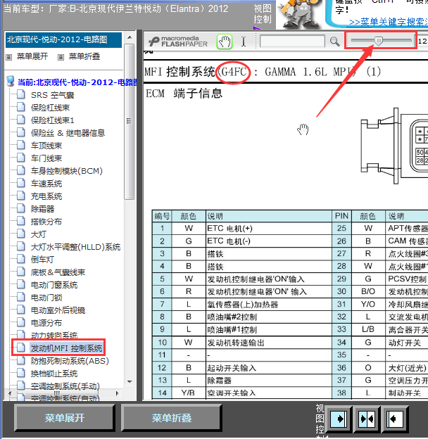The height and width of the screenshot is (439, 428).
Task: Click the Macromedia FlashPaper logo
Action: click(x=178, y=42)
